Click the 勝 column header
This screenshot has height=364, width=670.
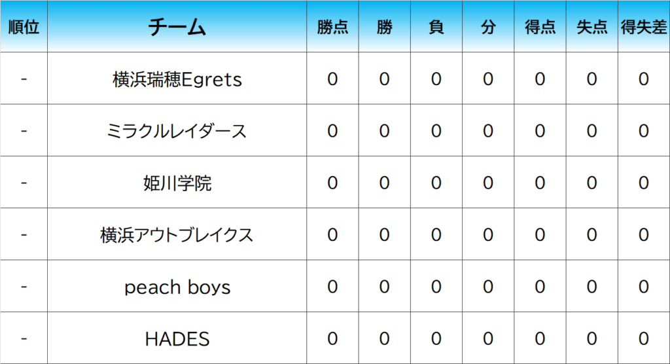tap(384, 27)
